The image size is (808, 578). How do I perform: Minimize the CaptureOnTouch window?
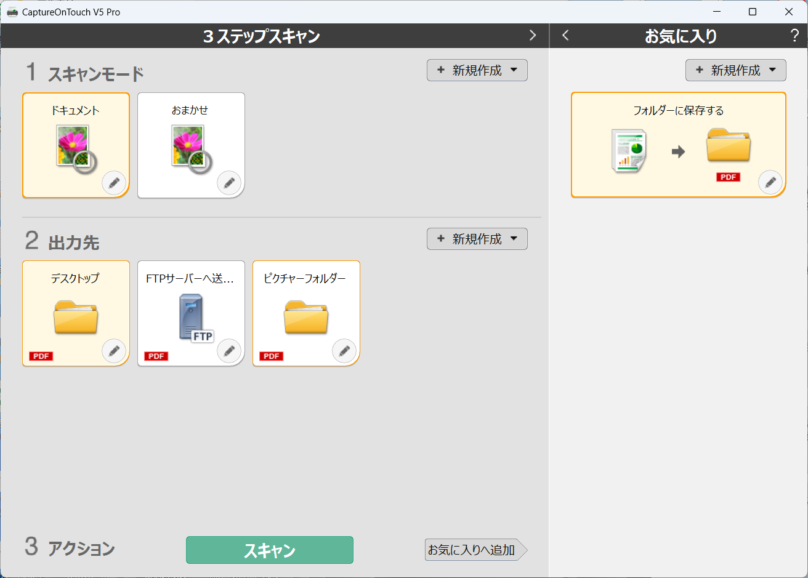coord(717,12)
